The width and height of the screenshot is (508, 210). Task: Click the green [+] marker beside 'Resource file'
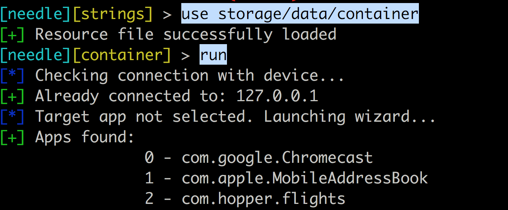click(13, 35)
